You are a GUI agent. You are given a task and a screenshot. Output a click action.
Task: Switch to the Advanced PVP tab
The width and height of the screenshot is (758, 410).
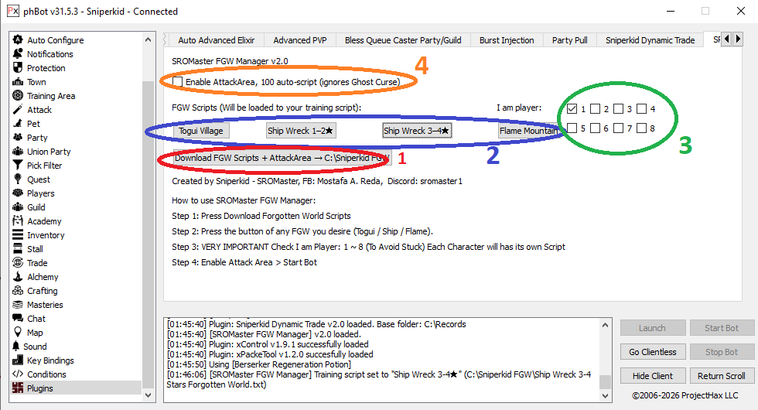[x=299, y=40]
